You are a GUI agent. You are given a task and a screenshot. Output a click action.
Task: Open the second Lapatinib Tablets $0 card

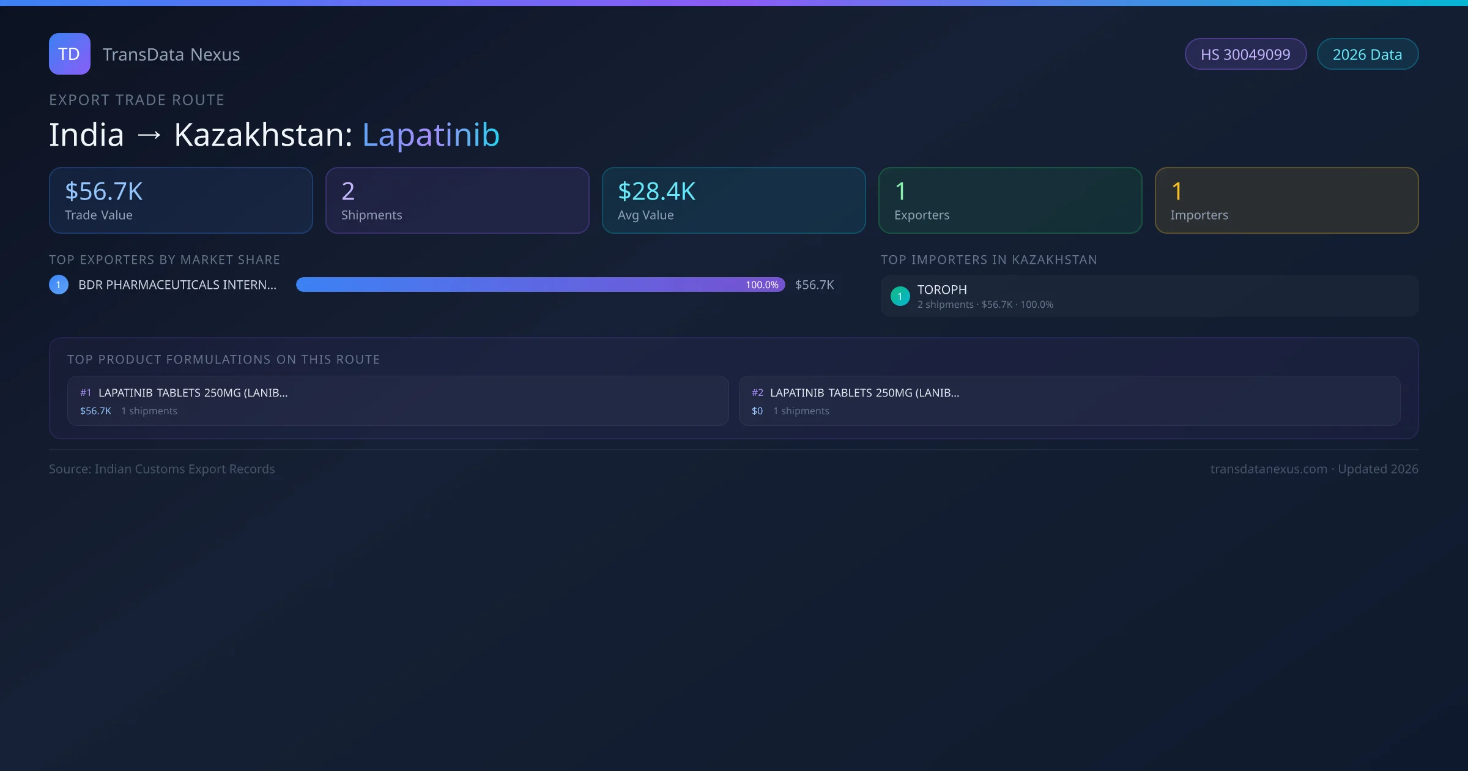[1069, 401]
